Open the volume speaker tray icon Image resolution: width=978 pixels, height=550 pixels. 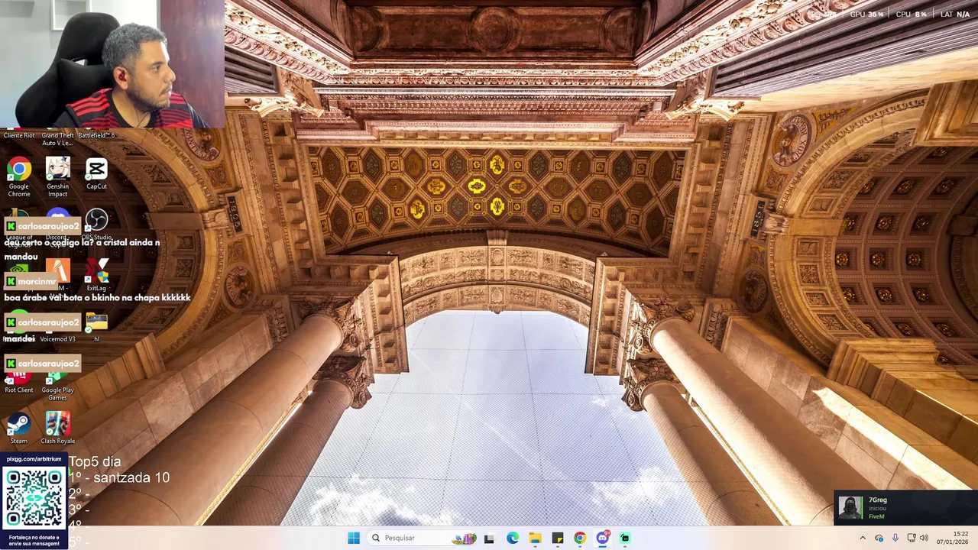924,538
